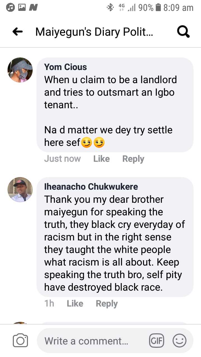Tap the battery indicator icon
Screen dimensions: 201x357
tap(158, 8)
